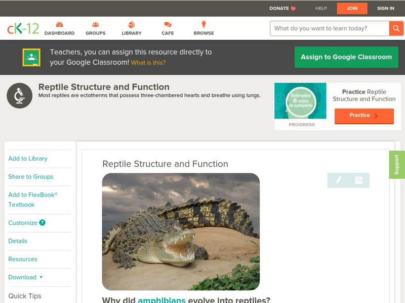
Task: Click the search magnifier icon
Action: 396,29
